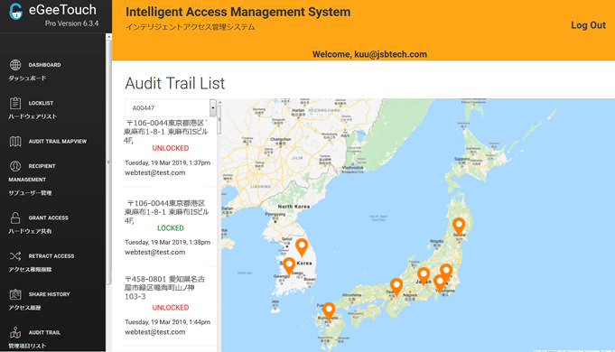Select the Retract Access shuffle icon
The width and height of the screenshot is (615, 352).
click(x=15, y=256)
